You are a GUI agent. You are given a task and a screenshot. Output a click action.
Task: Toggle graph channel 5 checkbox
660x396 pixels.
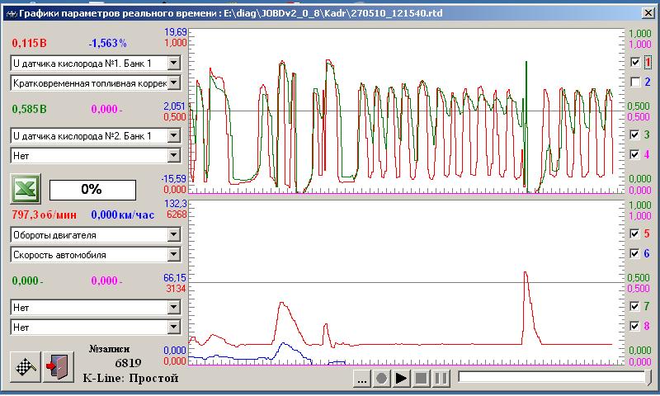pyautogui.click(x=634, y=233)
